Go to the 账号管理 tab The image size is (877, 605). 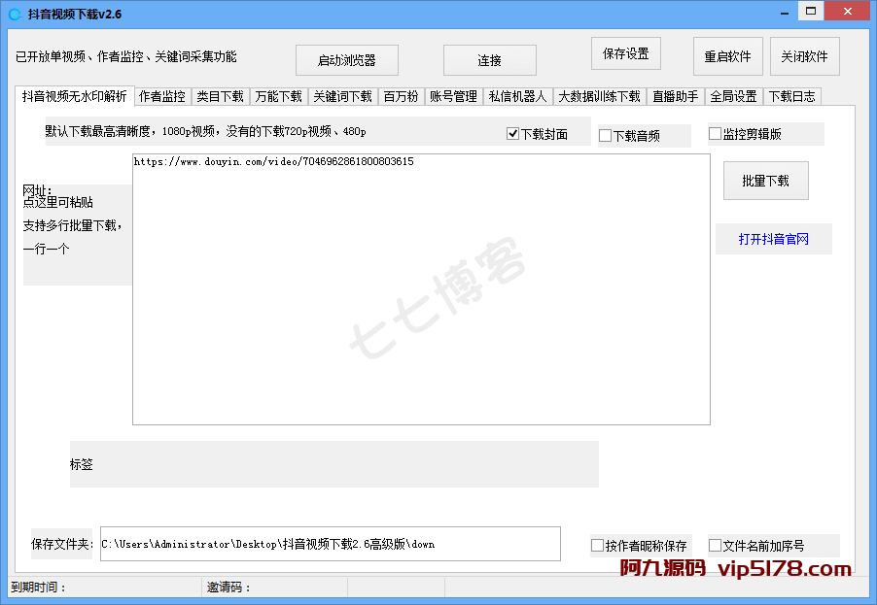pyautogui.click(x=454, y=97)
